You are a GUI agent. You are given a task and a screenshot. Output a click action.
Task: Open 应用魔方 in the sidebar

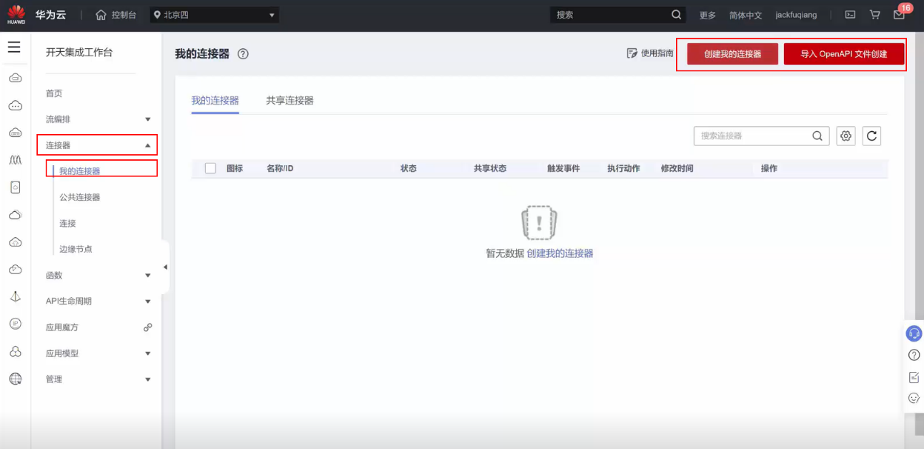(62, 327)
